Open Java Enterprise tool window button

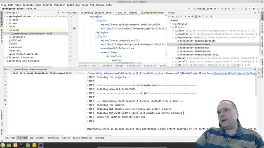pyautogui.click(x=82, y=138)
